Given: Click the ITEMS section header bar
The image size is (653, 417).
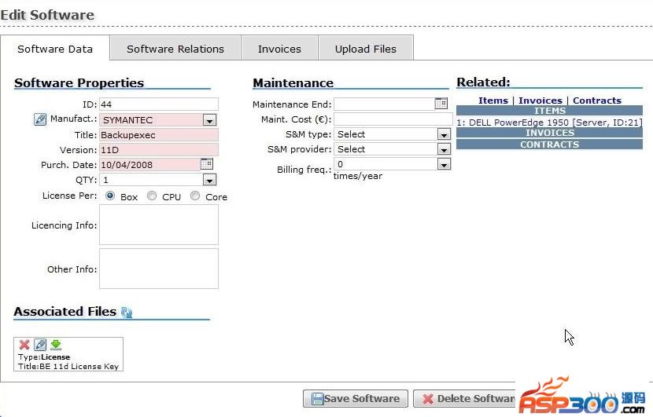Looking at the screenshot, I should [x=549, y=111].
